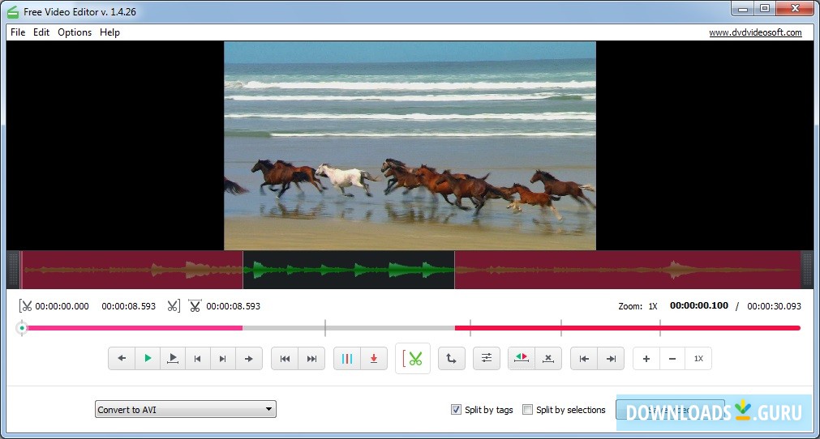Open the Convert to AVI dropdown
820x439 pixels.
point(186,409)
